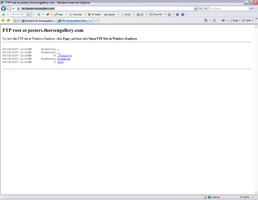Click the browser Back arrow button

pyautogui.click(x=3, y=9)
